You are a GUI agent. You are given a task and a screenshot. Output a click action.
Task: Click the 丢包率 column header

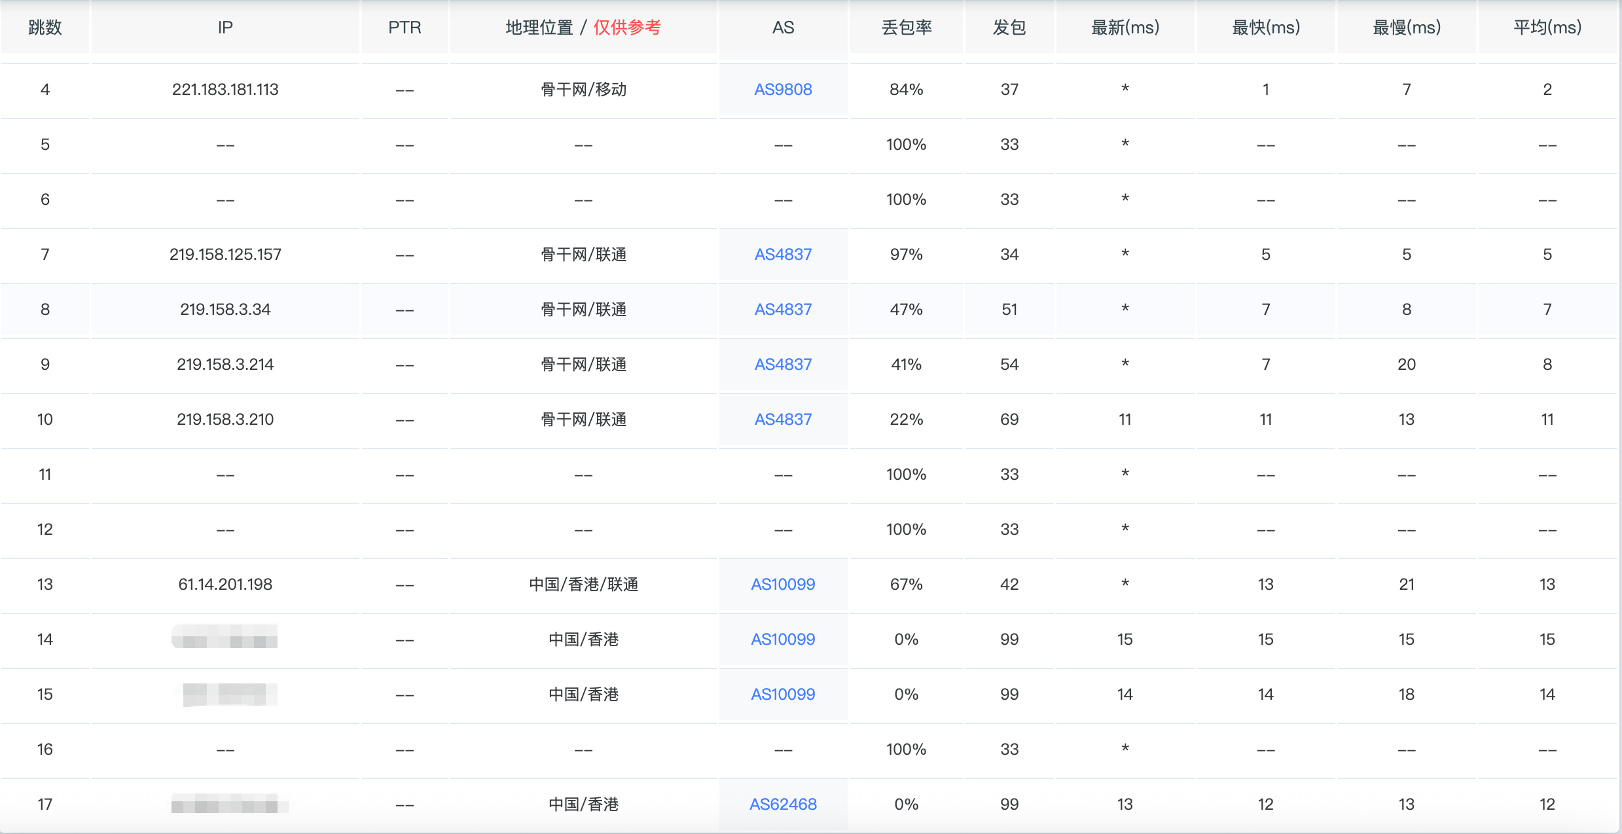(907, 27)
